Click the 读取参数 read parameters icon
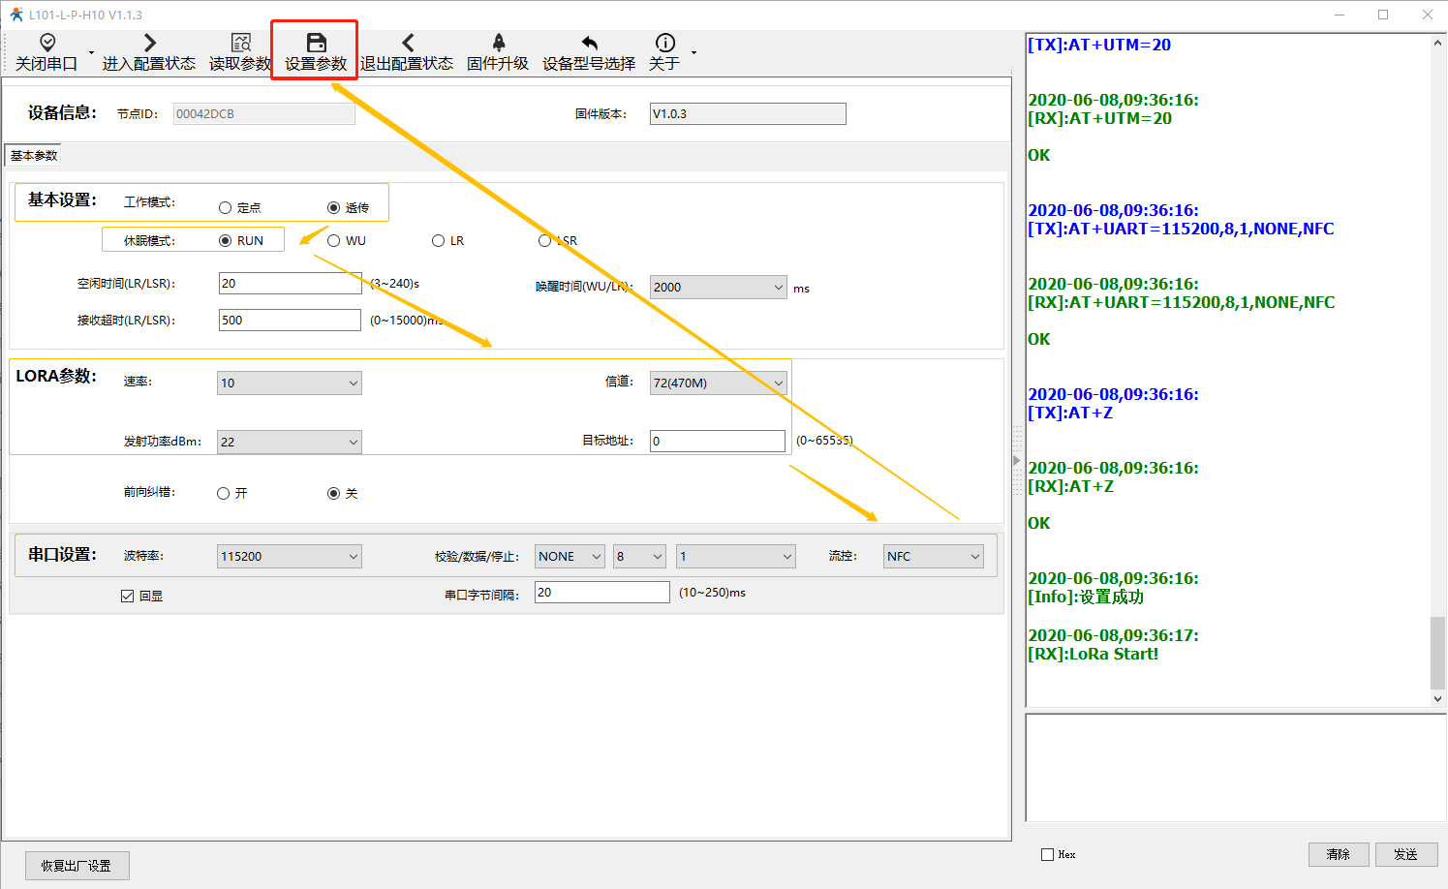1448x889 pixels. click(x=240, y=43)
